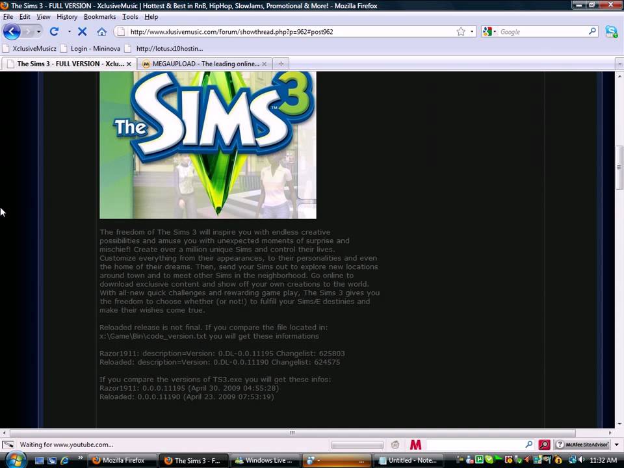The height and width of the screenshot is (468, 624).
Task: Open the Bookmarks menu
Action: [x=99, y=17]
